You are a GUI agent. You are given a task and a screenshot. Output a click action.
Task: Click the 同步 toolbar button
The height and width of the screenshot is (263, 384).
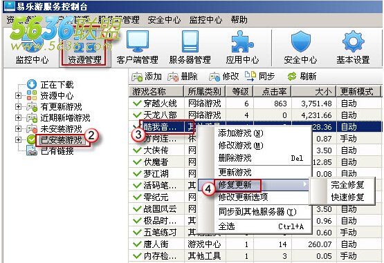[x=260, y=76]
